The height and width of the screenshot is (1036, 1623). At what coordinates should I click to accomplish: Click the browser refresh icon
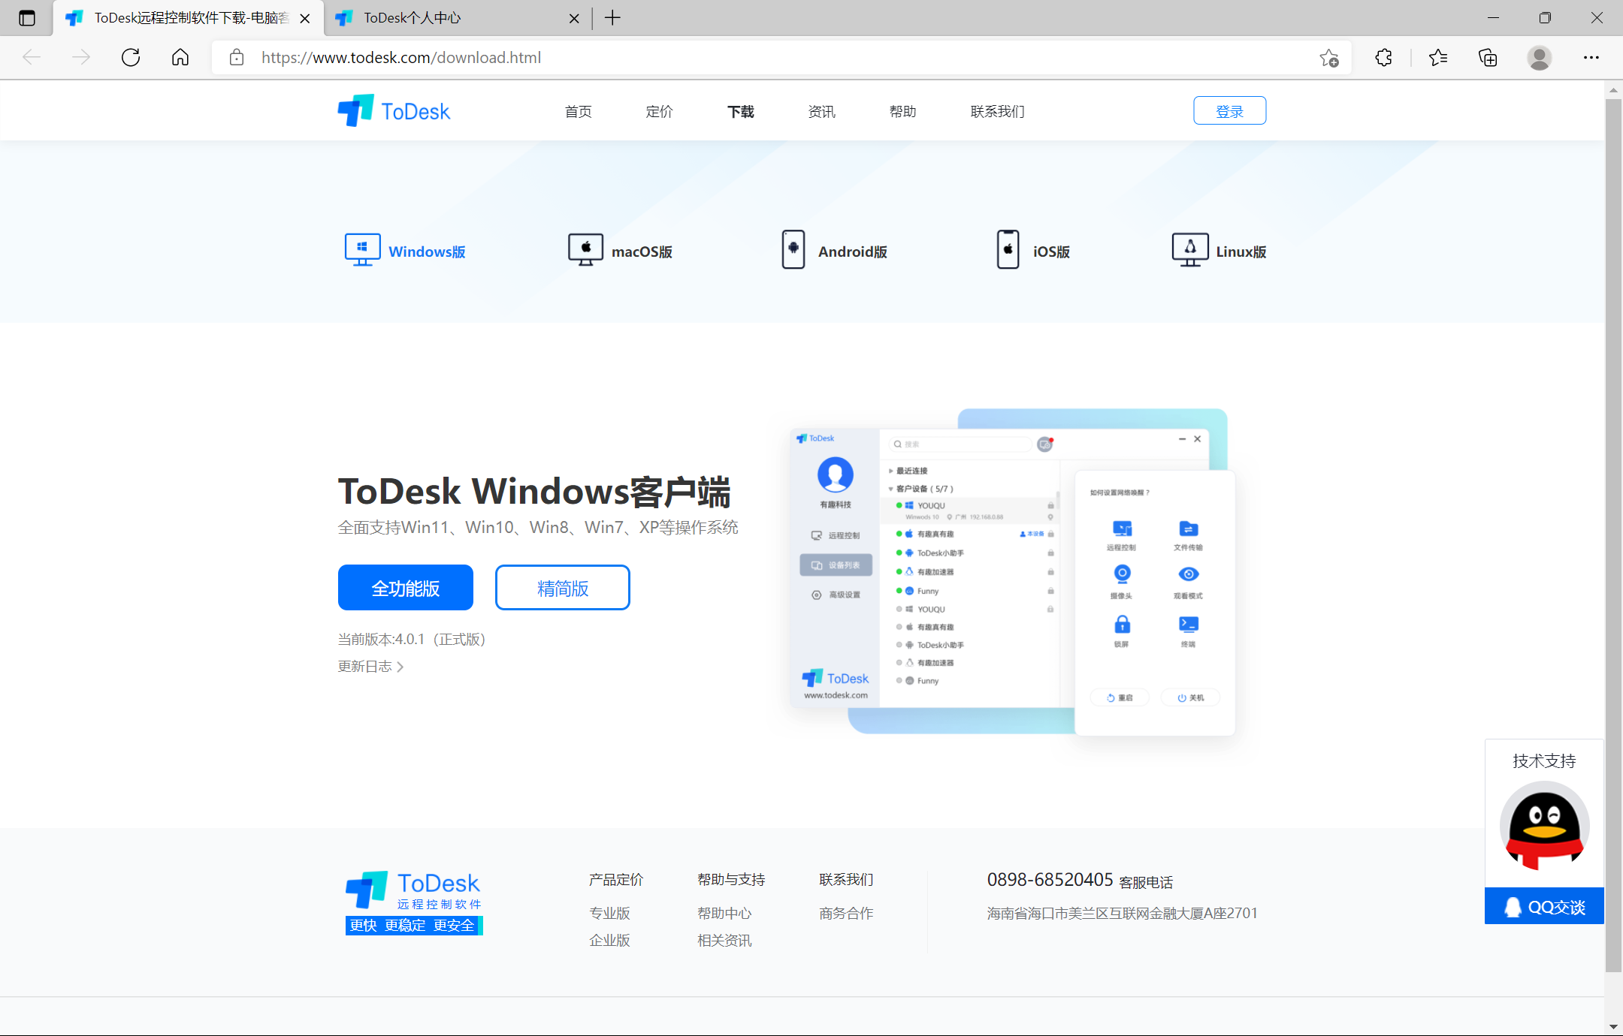tap(130, 57)
